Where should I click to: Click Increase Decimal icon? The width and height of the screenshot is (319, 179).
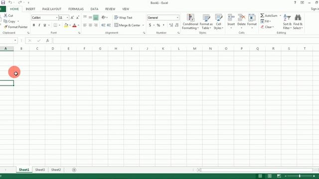tap(171, 25)
